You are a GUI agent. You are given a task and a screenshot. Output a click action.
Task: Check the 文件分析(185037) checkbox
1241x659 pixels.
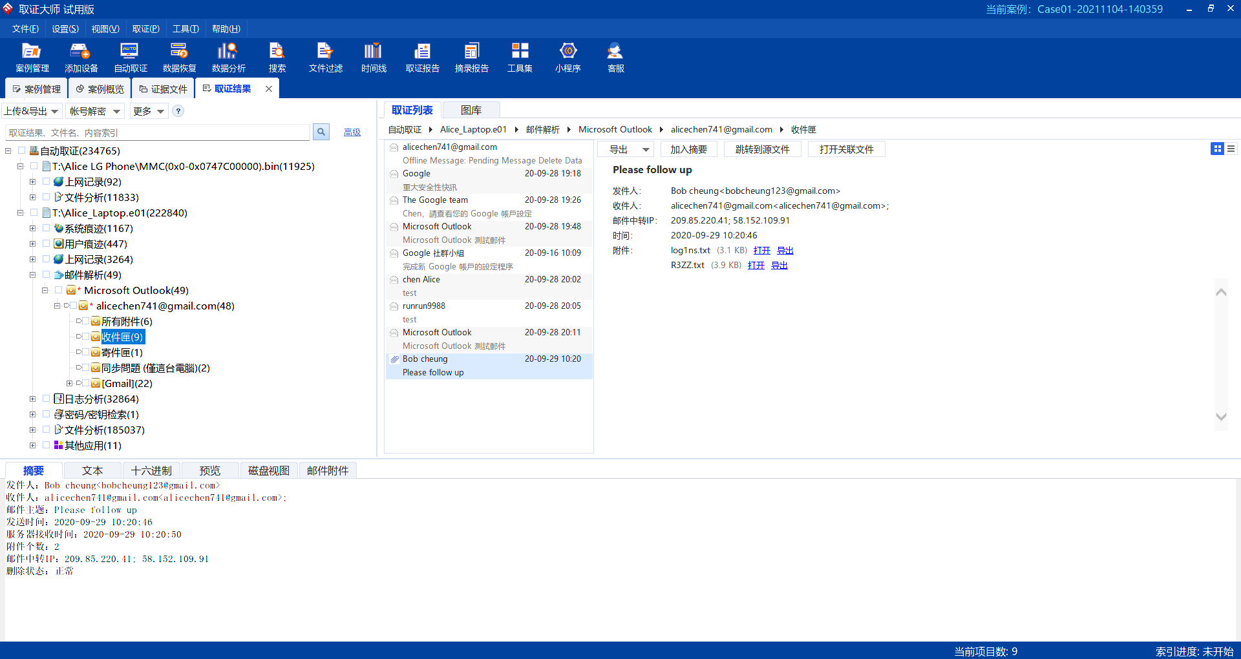click(46, 430)
